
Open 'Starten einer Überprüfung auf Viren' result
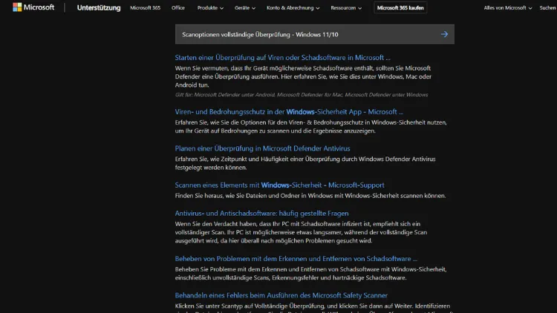click(282, 58)
